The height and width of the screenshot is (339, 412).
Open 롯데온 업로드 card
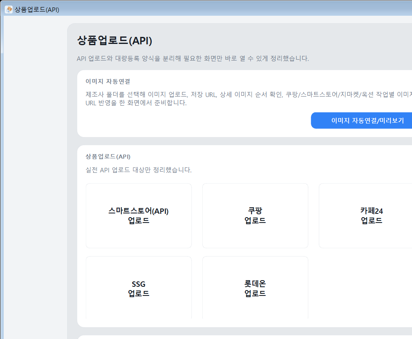point(255,288)
